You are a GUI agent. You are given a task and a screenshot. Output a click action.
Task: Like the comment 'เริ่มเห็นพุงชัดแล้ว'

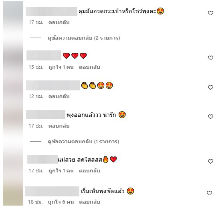[x=209, y=193]
